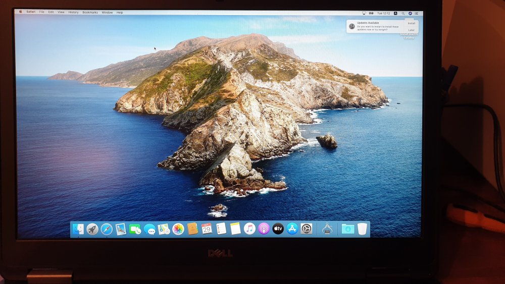Viewport: 505px width, 284px height.
Task: Open Spotlight search magnifier
Action: tap(402, 13)
